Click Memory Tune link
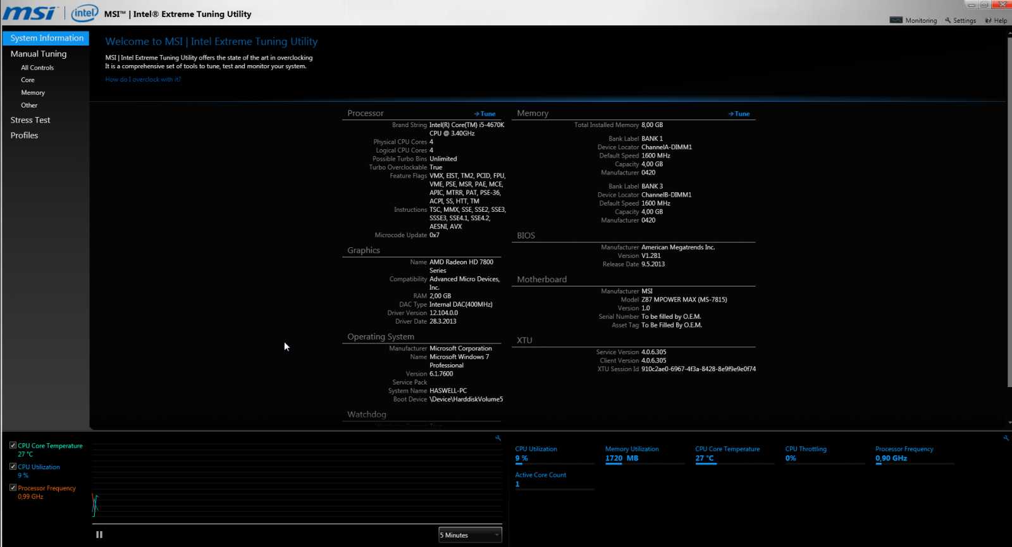The width and height of the screenshot is (1012, 547). tap(739, 114)
